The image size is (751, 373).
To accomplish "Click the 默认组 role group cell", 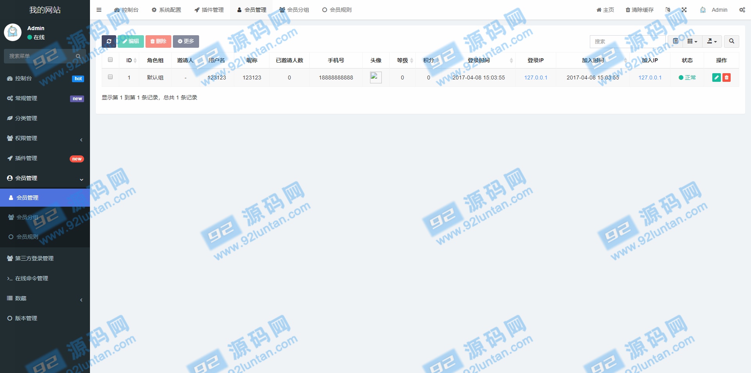I will point(155,77).
